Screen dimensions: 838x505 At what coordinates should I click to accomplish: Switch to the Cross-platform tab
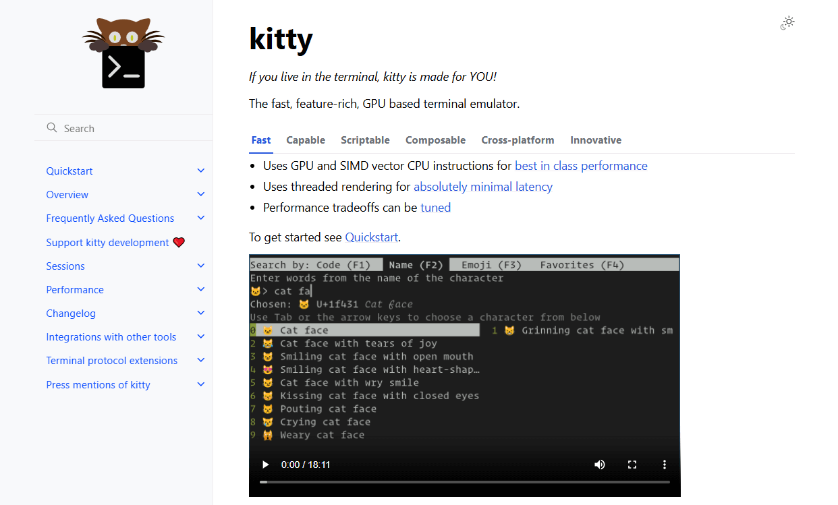[518, 140]
